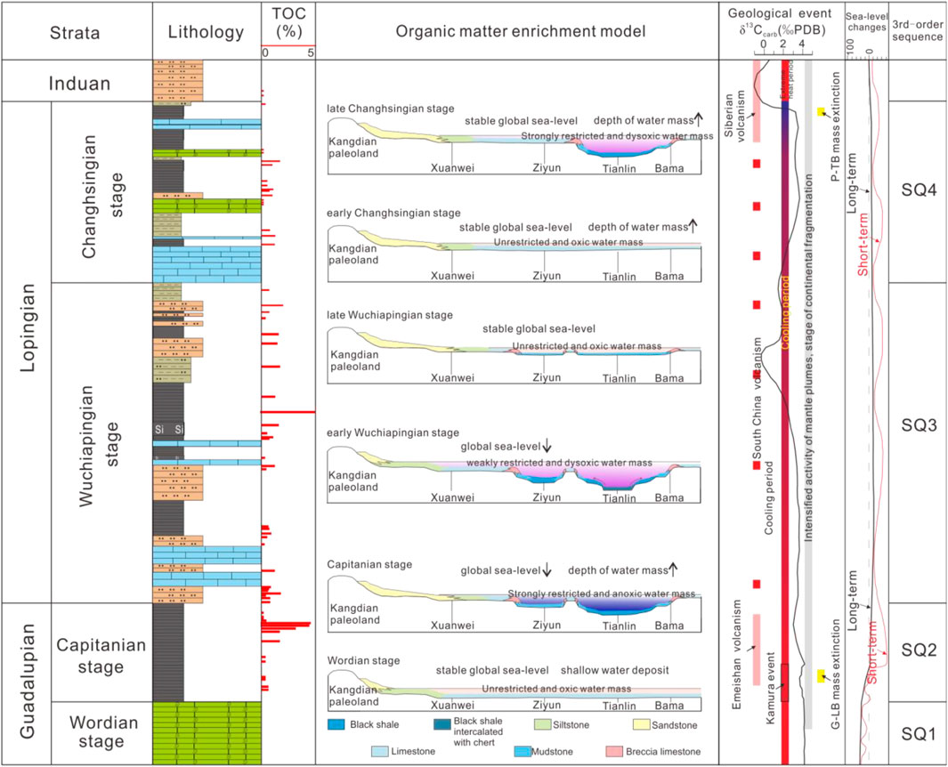
Task: Select sequence label SQ1
Action: pyautogui.click(x=919, y=734)
